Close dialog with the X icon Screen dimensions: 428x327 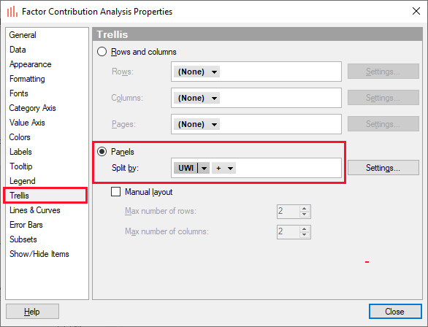pyautogui.click(x=416, y=11)
